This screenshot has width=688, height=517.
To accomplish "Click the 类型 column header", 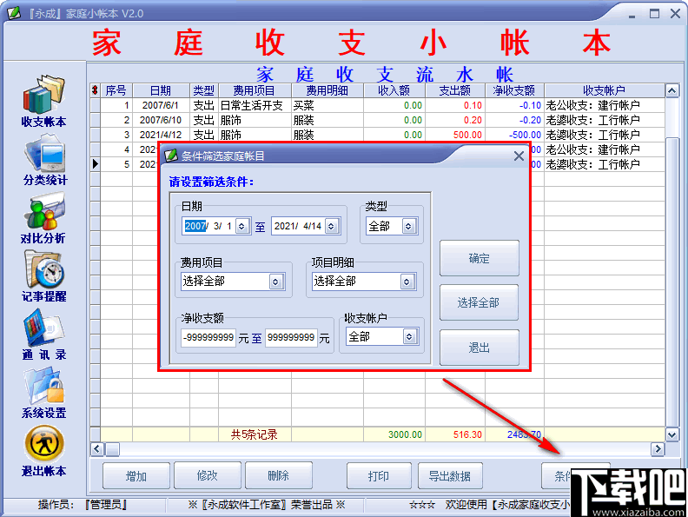I will [204, 90].
